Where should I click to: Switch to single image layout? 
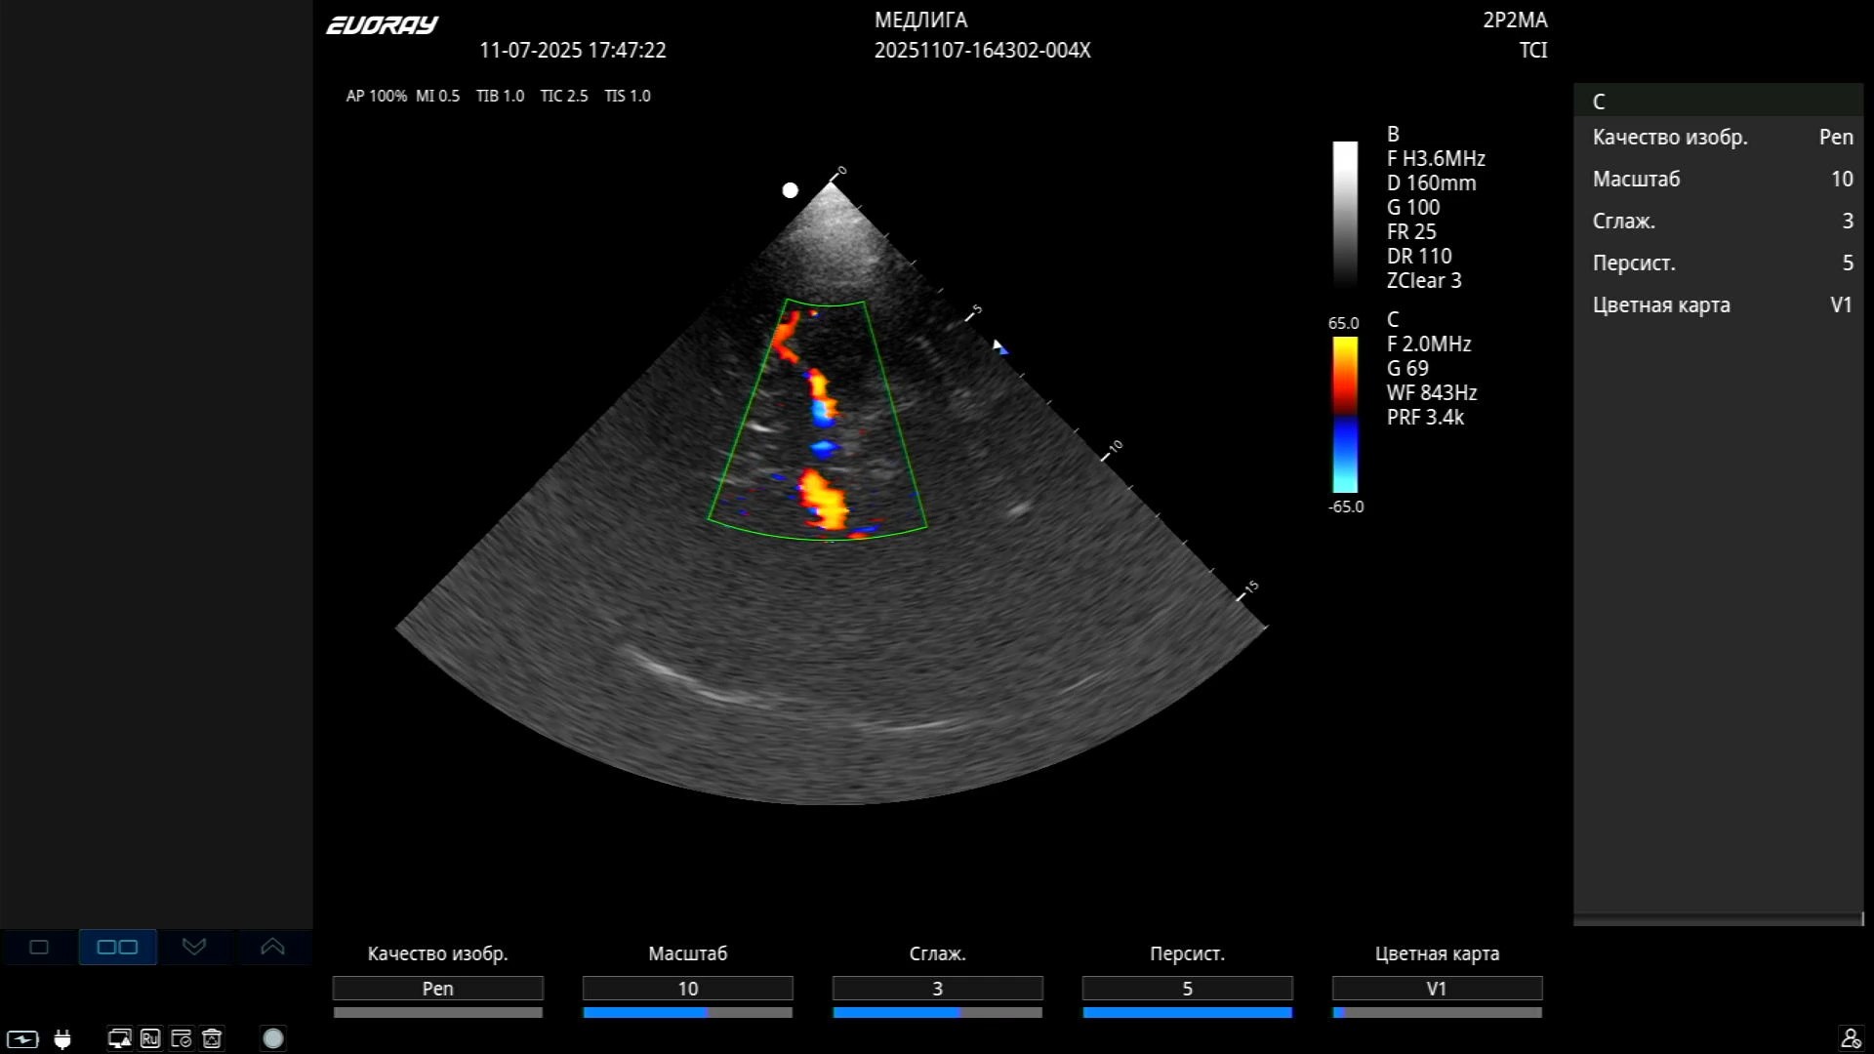(x=39, y=947)
